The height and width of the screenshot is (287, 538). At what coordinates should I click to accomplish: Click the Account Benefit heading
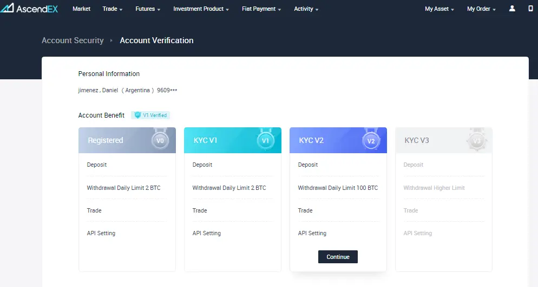101,115
